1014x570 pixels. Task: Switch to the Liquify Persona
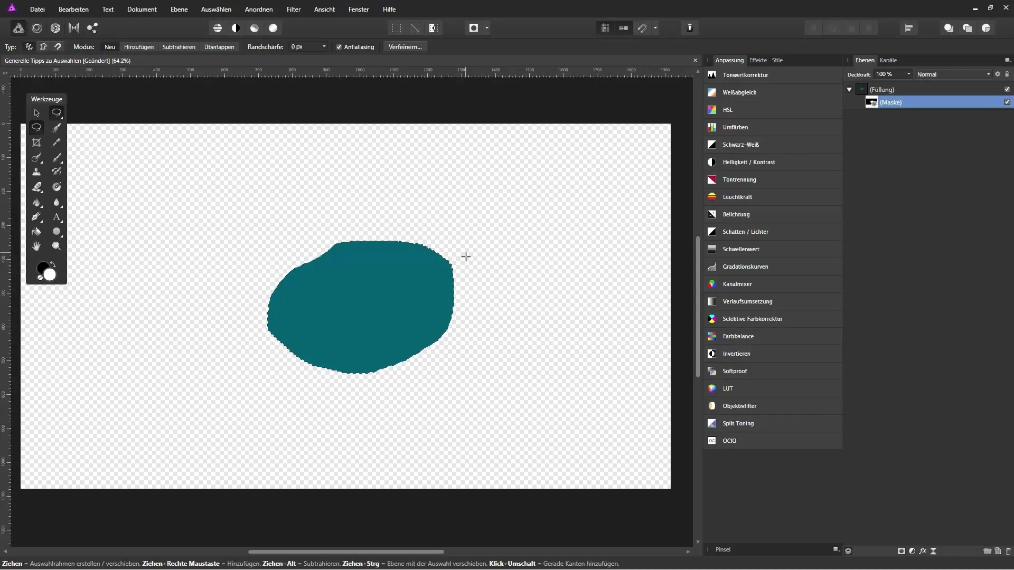pos(37,28)
